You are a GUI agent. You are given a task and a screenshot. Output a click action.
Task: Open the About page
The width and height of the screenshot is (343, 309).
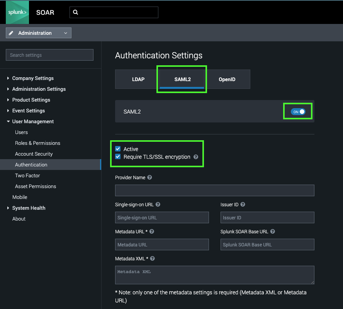(x=19, y=219)
